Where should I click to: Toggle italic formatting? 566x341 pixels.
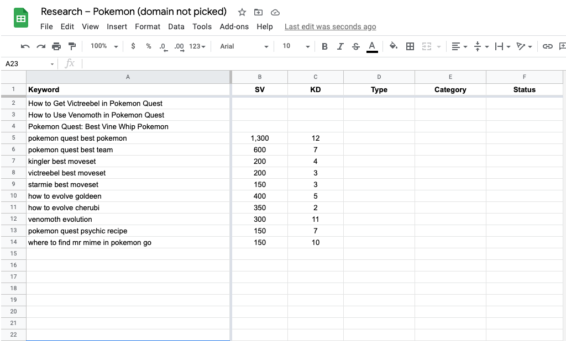pos(340,46)
